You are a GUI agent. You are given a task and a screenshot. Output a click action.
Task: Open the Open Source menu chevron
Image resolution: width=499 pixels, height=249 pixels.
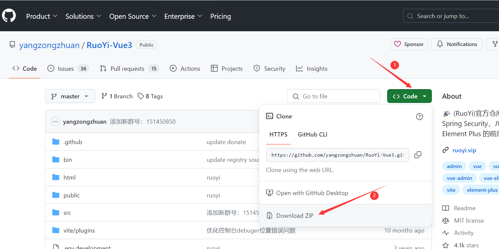pos(154,16)
